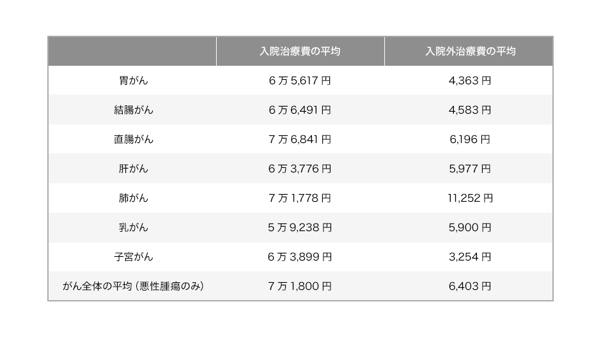The height and width of the screenshot is (341, 601).
Task: Click the 3,254円 outpatient cost cell
Action: [x=470, y=257]
